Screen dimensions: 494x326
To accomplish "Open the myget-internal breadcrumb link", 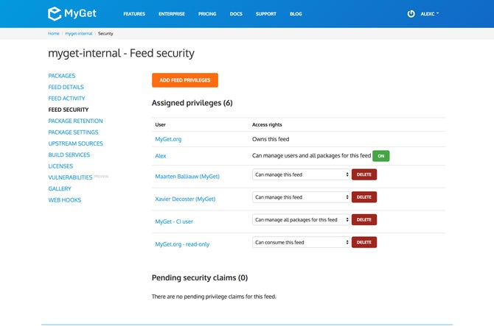I will pyautogui.click(x=79, y=33).
